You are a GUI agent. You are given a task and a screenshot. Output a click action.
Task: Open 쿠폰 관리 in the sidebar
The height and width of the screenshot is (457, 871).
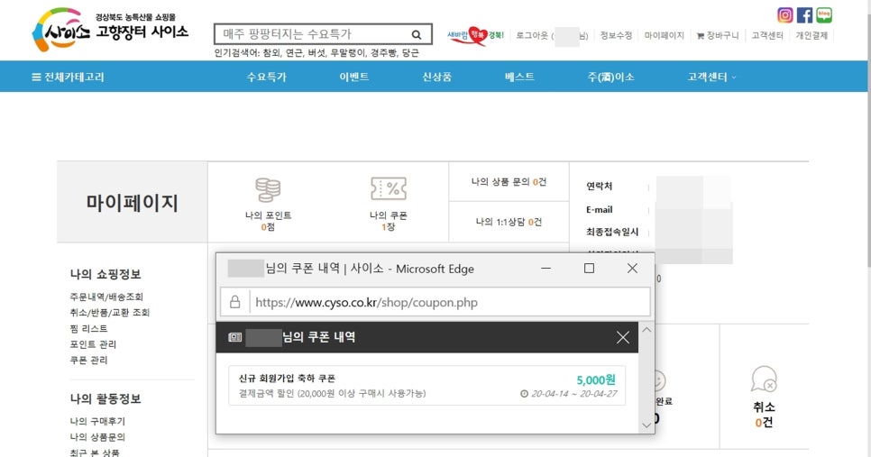(x=89, y=360)
